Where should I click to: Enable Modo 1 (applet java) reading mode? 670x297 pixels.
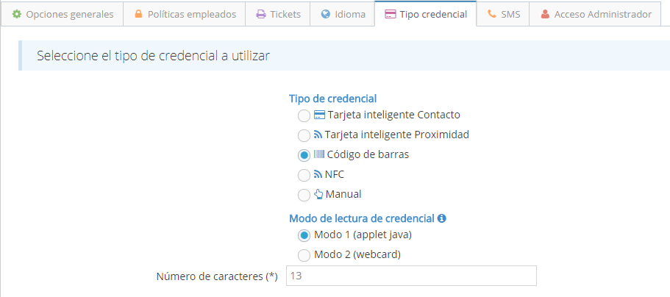pos(304,235)
